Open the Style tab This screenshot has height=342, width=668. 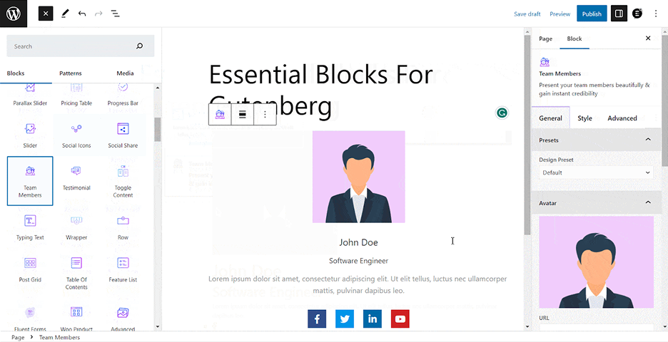pyautogui.click(x=584, y=118)
